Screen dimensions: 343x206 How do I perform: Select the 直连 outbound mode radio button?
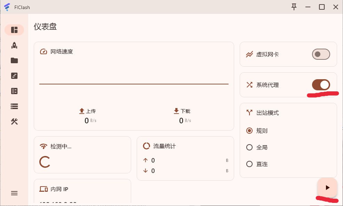[249, 164]
